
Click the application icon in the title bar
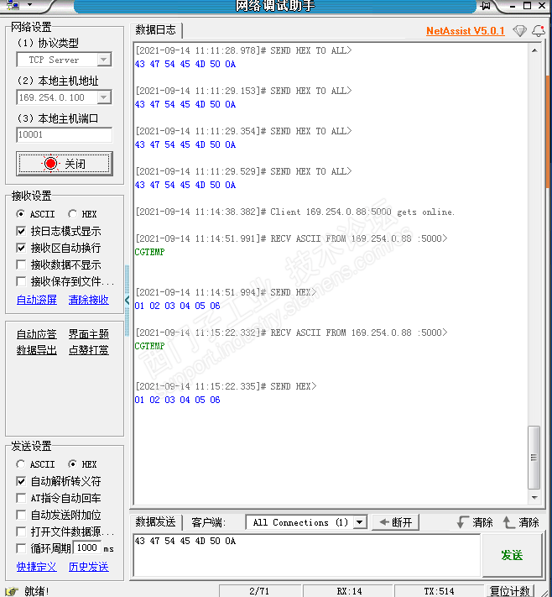tap(13, 5)
